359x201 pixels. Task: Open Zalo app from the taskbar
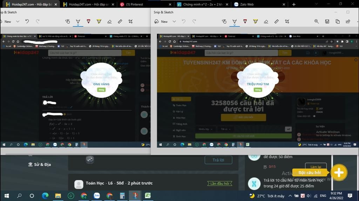[x=97, y=196]
